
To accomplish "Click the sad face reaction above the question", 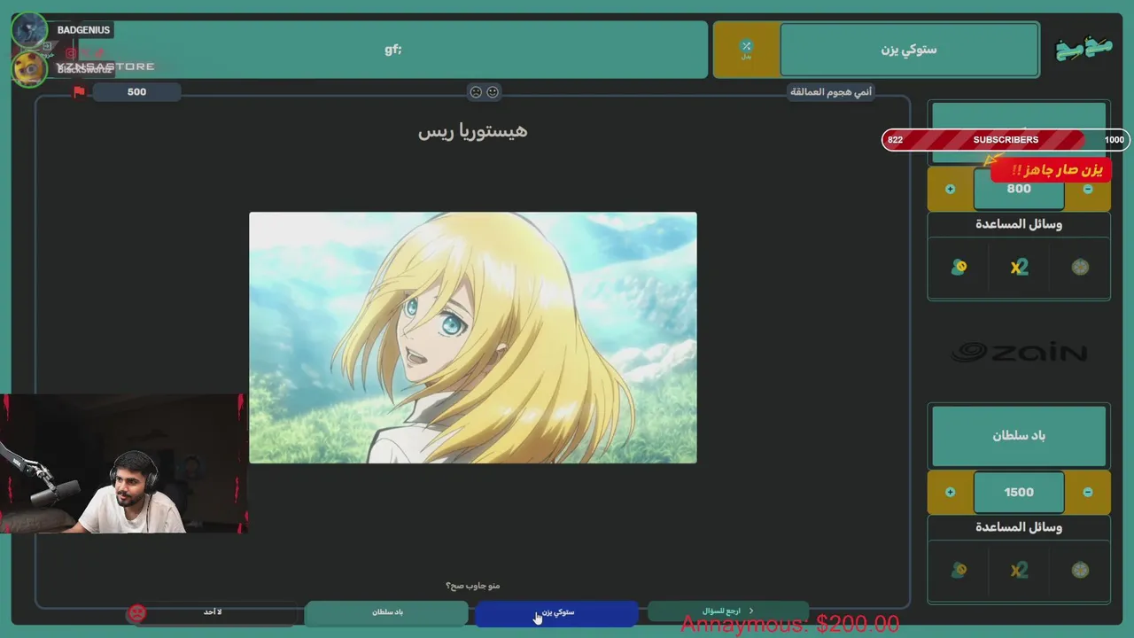I will pos(476,91).
